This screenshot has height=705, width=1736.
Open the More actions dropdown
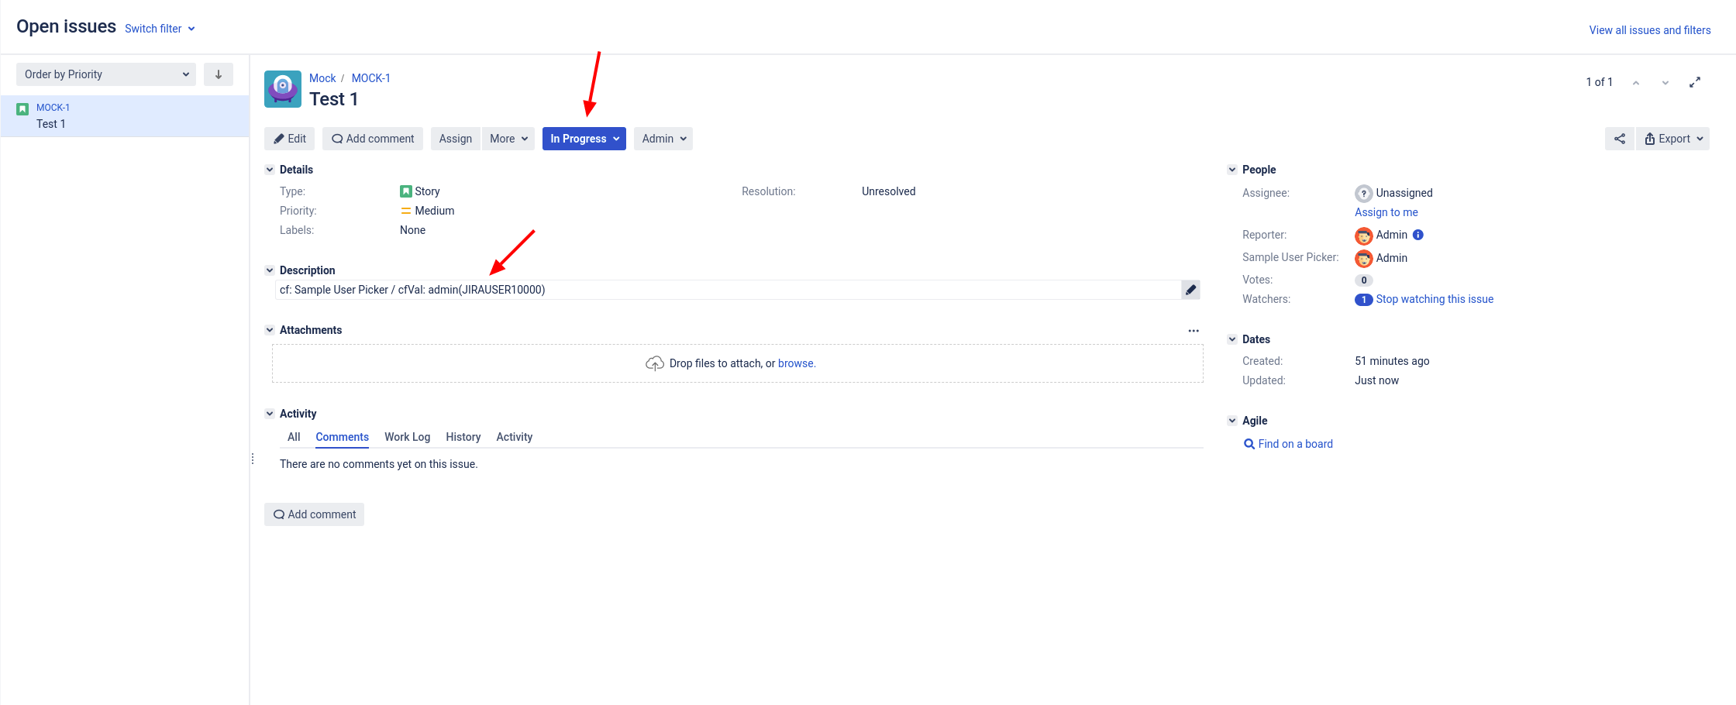coord(508,138)
